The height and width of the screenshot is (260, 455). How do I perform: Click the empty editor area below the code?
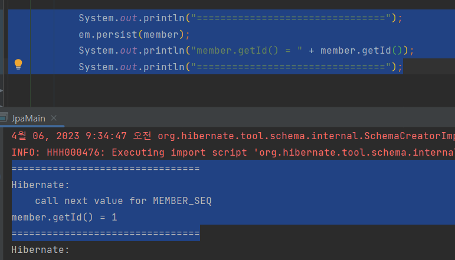pyautogui.click(x=232, y=90)
